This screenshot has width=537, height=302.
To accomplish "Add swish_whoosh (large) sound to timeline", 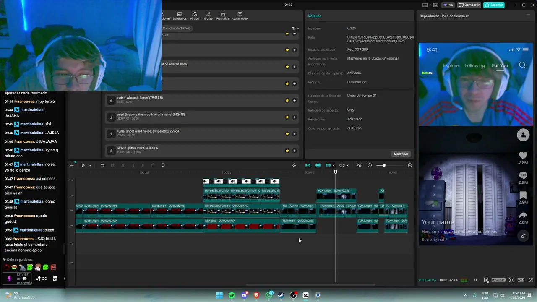I will (x=295, y=100).
